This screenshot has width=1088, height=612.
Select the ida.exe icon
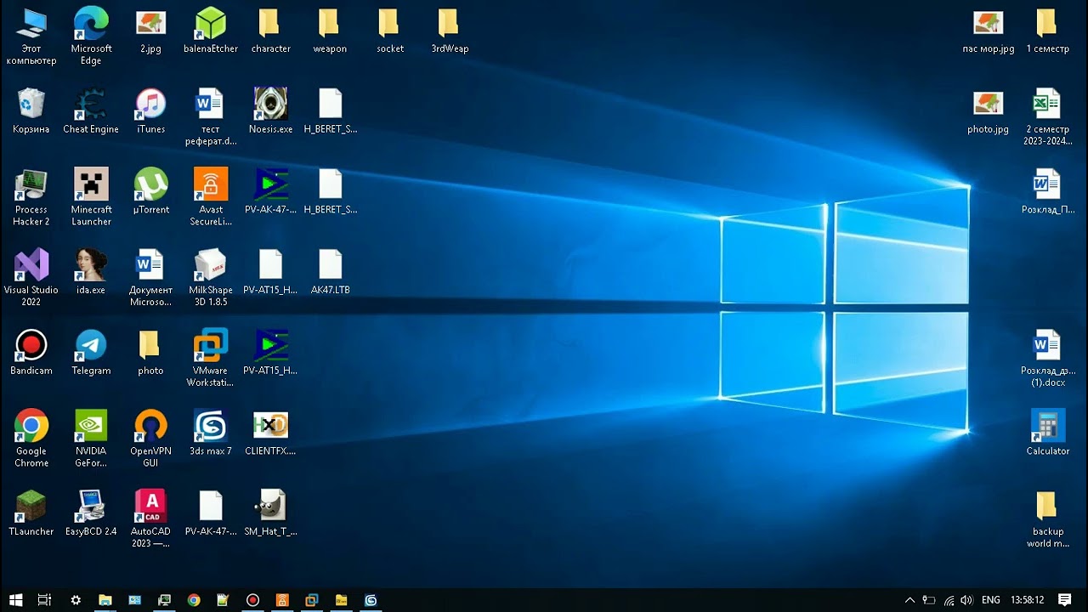[x=91, y=272]
